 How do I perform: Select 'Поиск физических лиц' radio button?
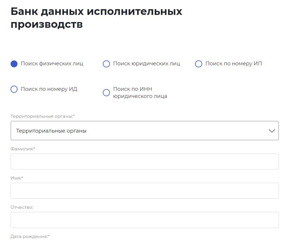pos(14,64)
